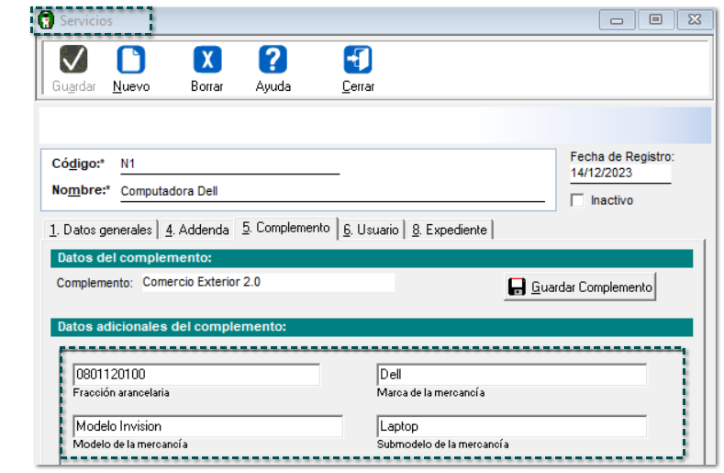Viewport: 724px width, 473px height.
Task: Click the Datos del complemento header
Action: point(372,258)
